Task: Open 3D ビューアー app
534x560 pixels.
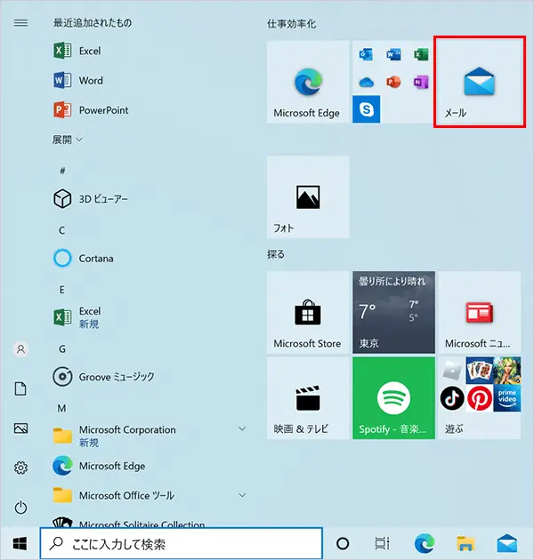Action: point(91,199)
